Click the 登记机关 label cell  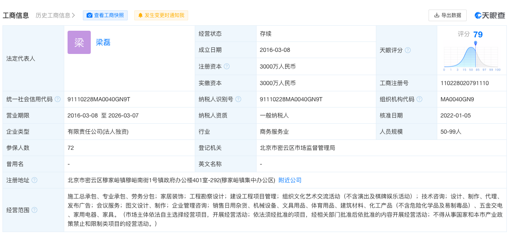click(x=226, y=148)
